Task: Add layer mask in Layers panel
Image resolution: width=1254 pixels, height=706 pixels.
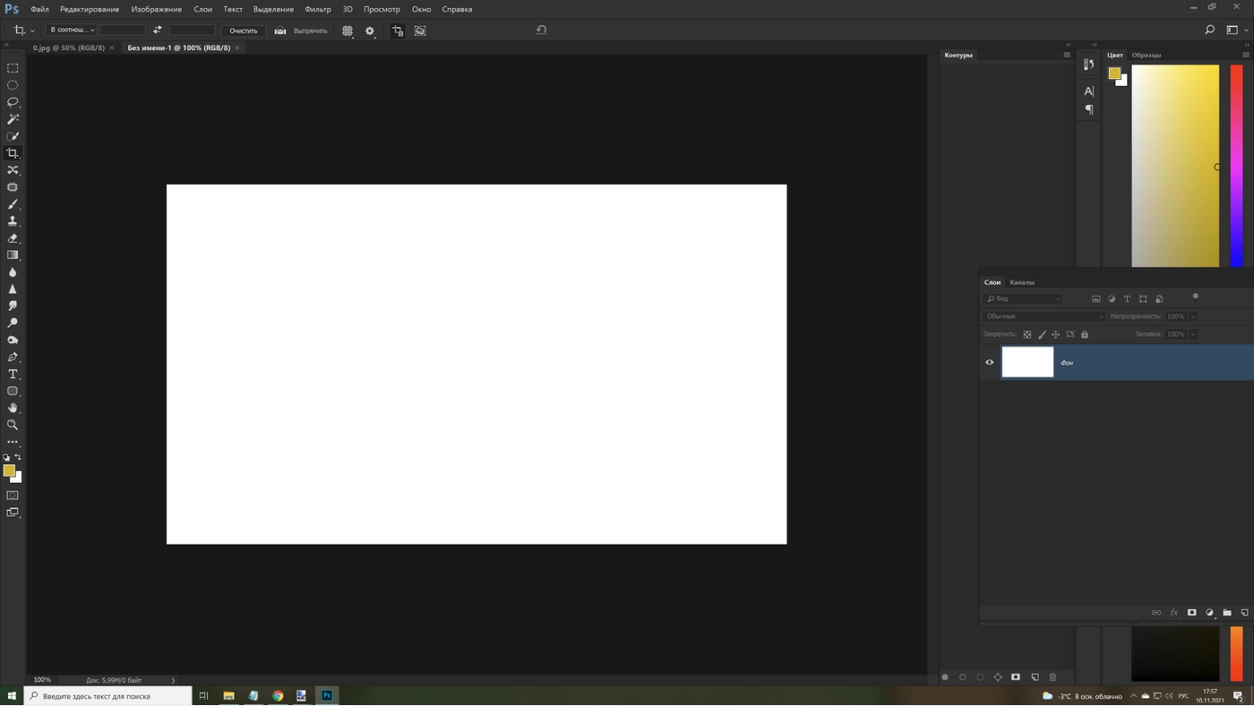Action: [1192, 613]
